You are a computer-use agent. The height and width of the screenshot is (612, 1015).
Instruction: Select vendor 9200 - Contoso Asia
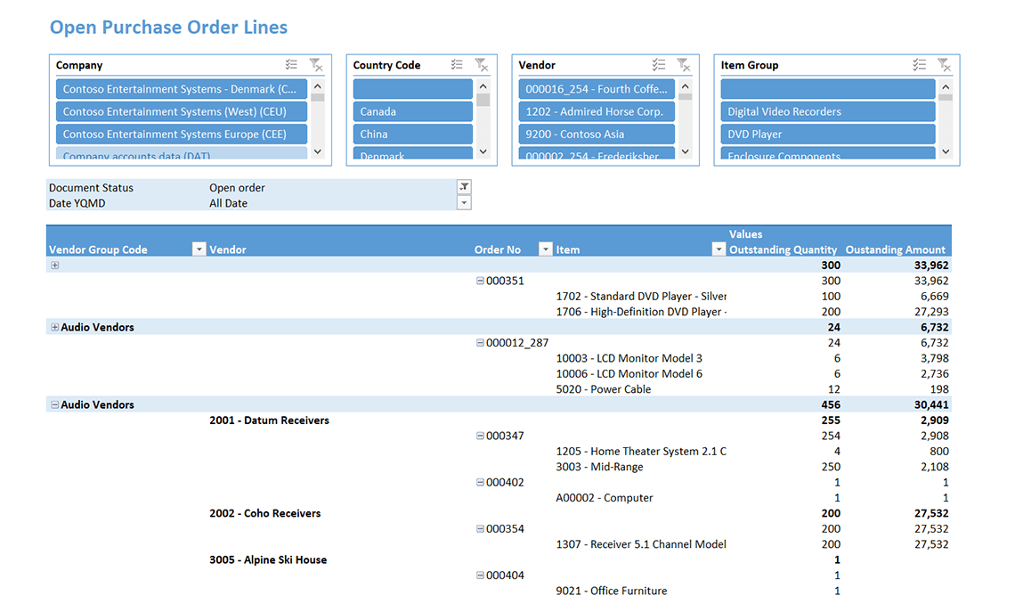[597, 134]
